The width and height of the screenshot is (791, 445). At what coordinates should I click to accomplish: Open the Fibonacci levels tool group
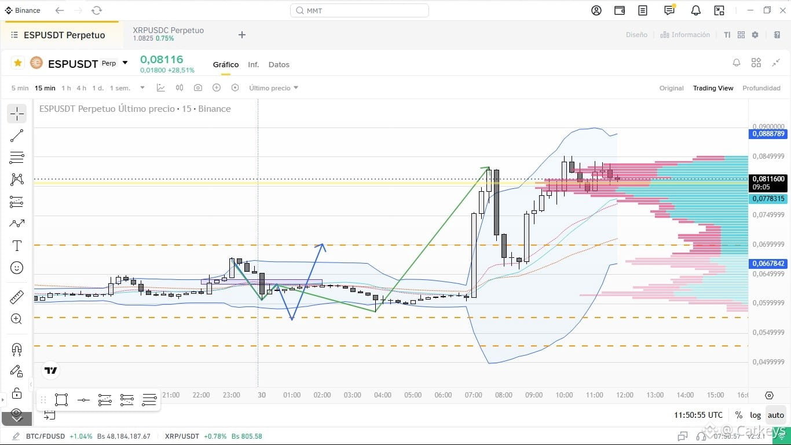tap(17, 202)
